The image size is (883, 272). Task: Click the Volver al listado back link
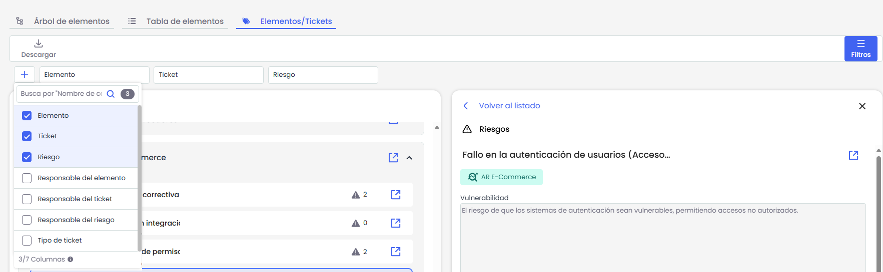coord(509,106)
